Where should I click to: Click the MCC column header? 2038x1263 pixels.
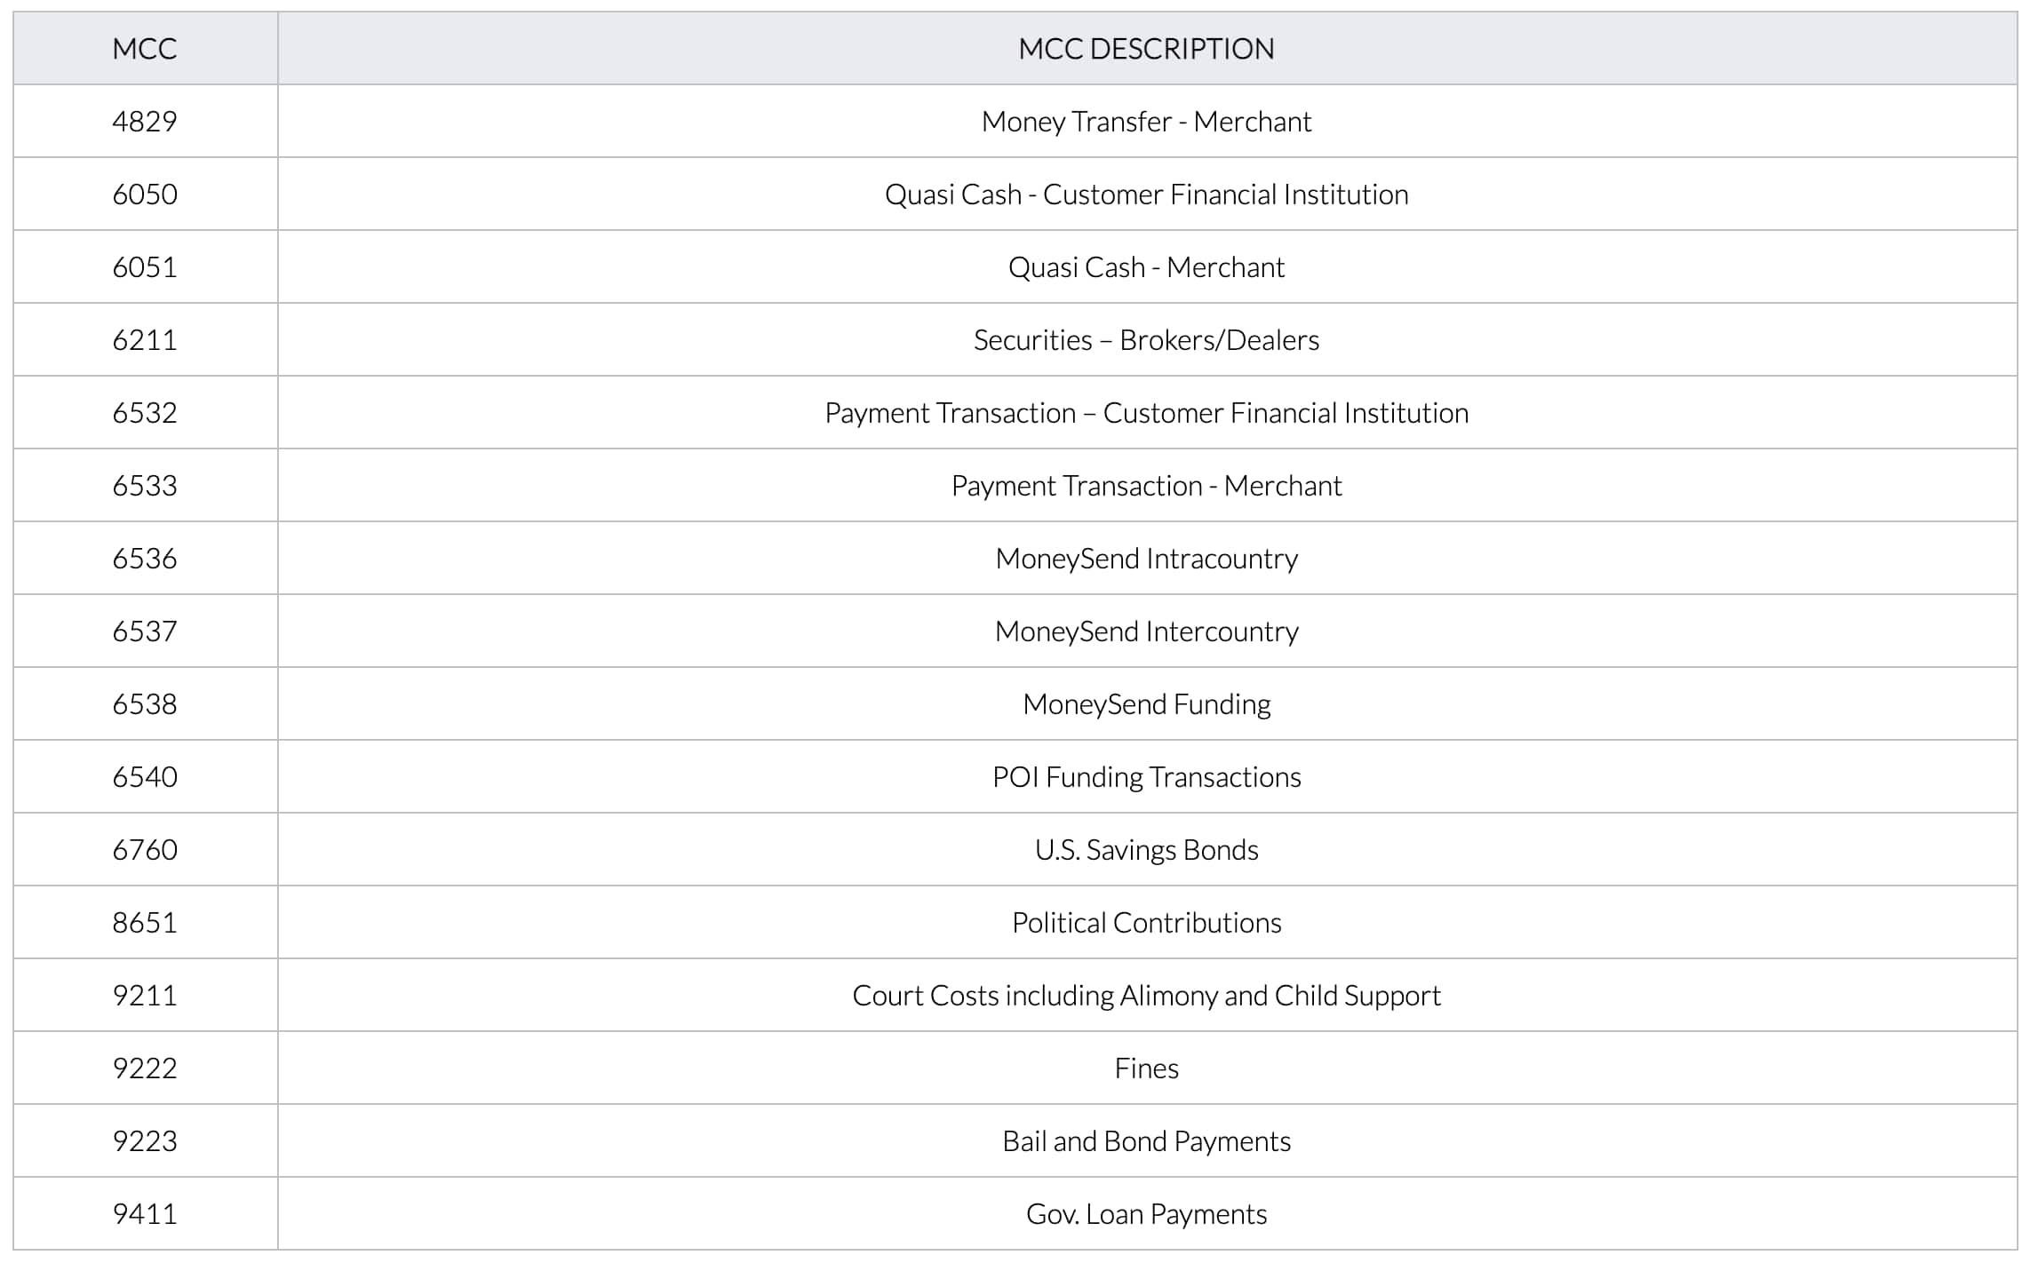[145, 49]
